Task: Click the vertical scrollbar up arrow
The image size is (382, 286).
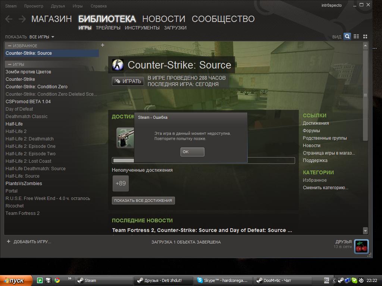Action: [365, 45]
